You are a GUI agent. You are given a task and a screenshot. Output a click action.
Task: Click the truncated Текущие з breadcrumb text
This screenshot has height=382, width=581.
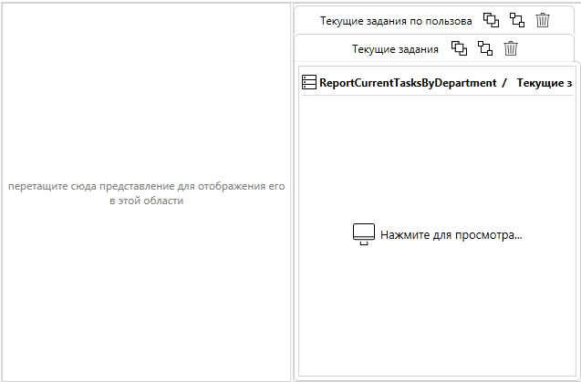(545, 82)
